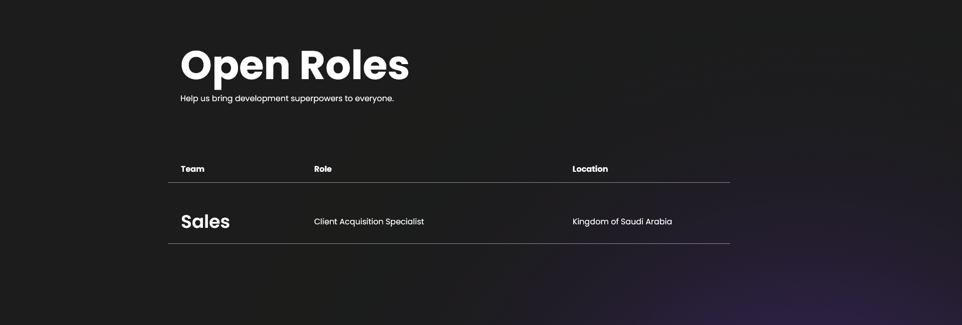Image resolution: width=962 pixels, height=325 pixels.
Task: Click the word "everyone" in the subtitle
Action: click(374, 99)
